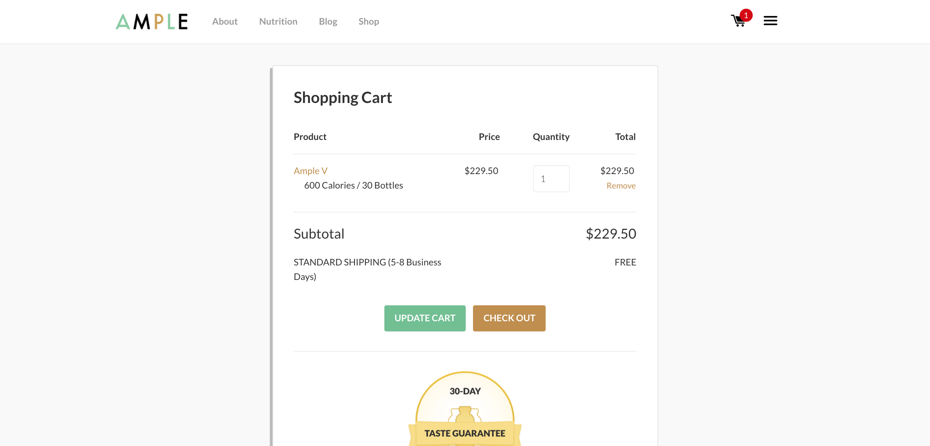Navigate to Shop
The height and width of the screenshot is (446, 930).
(369, 21)
